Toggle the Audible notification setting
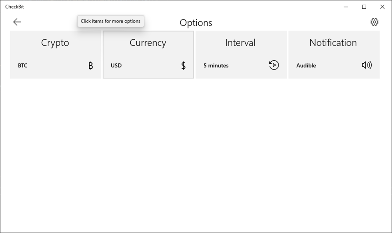 pos(306,65)
